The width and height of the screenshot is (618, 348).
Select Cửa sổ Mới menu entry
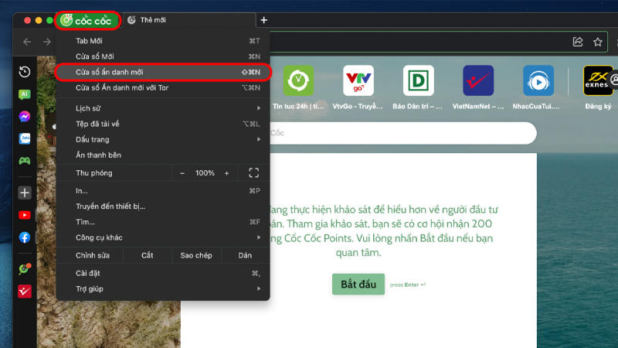pos(163,56)
